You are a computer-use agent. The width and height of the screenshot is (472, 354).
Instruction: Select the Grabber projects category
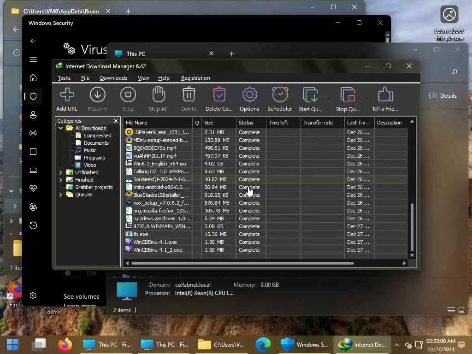pos(94,187)
